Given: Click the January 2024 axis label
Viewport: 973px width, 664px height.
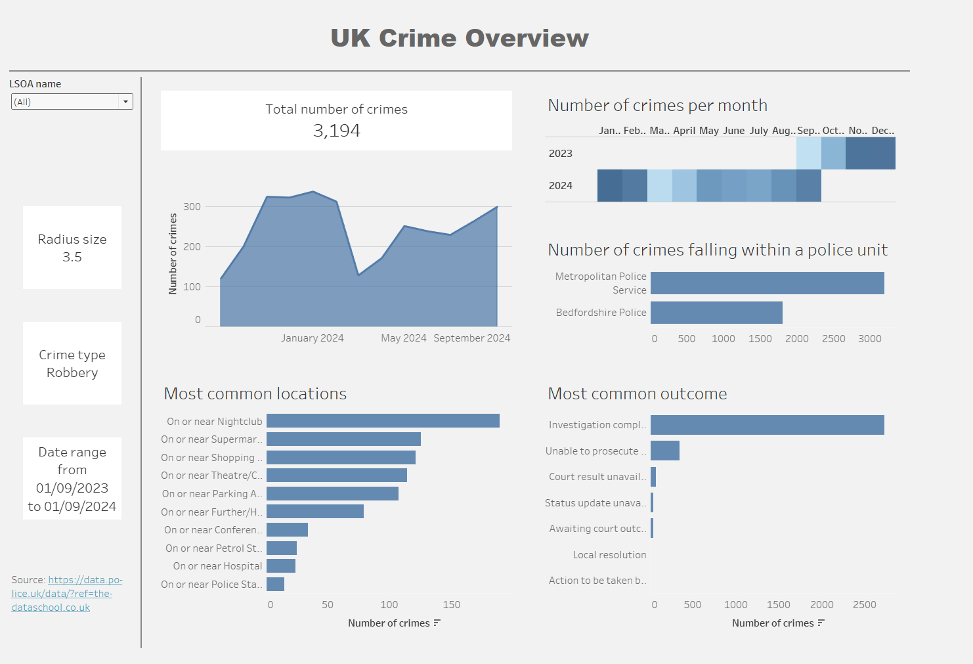Looking at the screenshot, I should pyautogui.click(x=313, y=338).
